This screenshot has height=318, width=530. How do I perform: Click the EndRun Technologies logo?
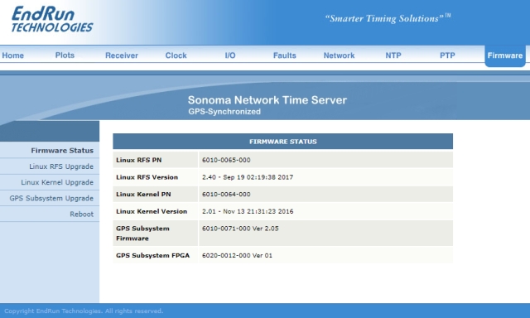point(52,20)
